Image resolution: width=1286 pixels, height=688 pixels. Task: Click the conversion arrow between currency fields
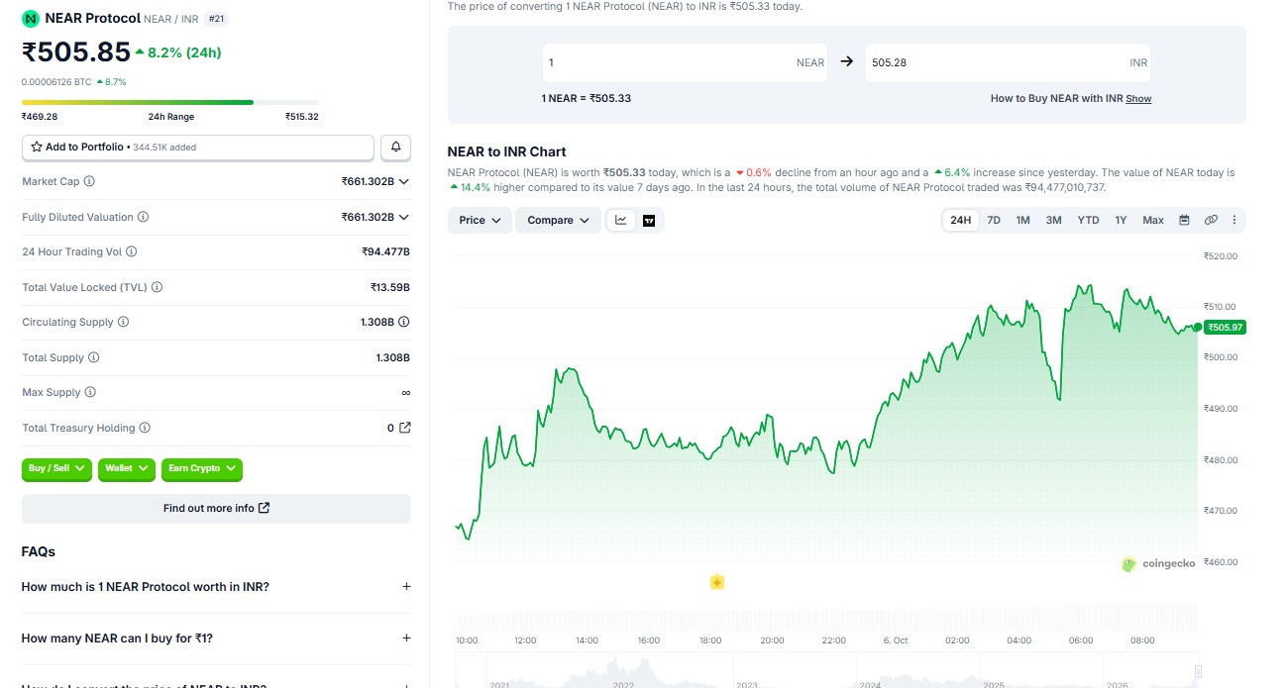pos(847,61)
